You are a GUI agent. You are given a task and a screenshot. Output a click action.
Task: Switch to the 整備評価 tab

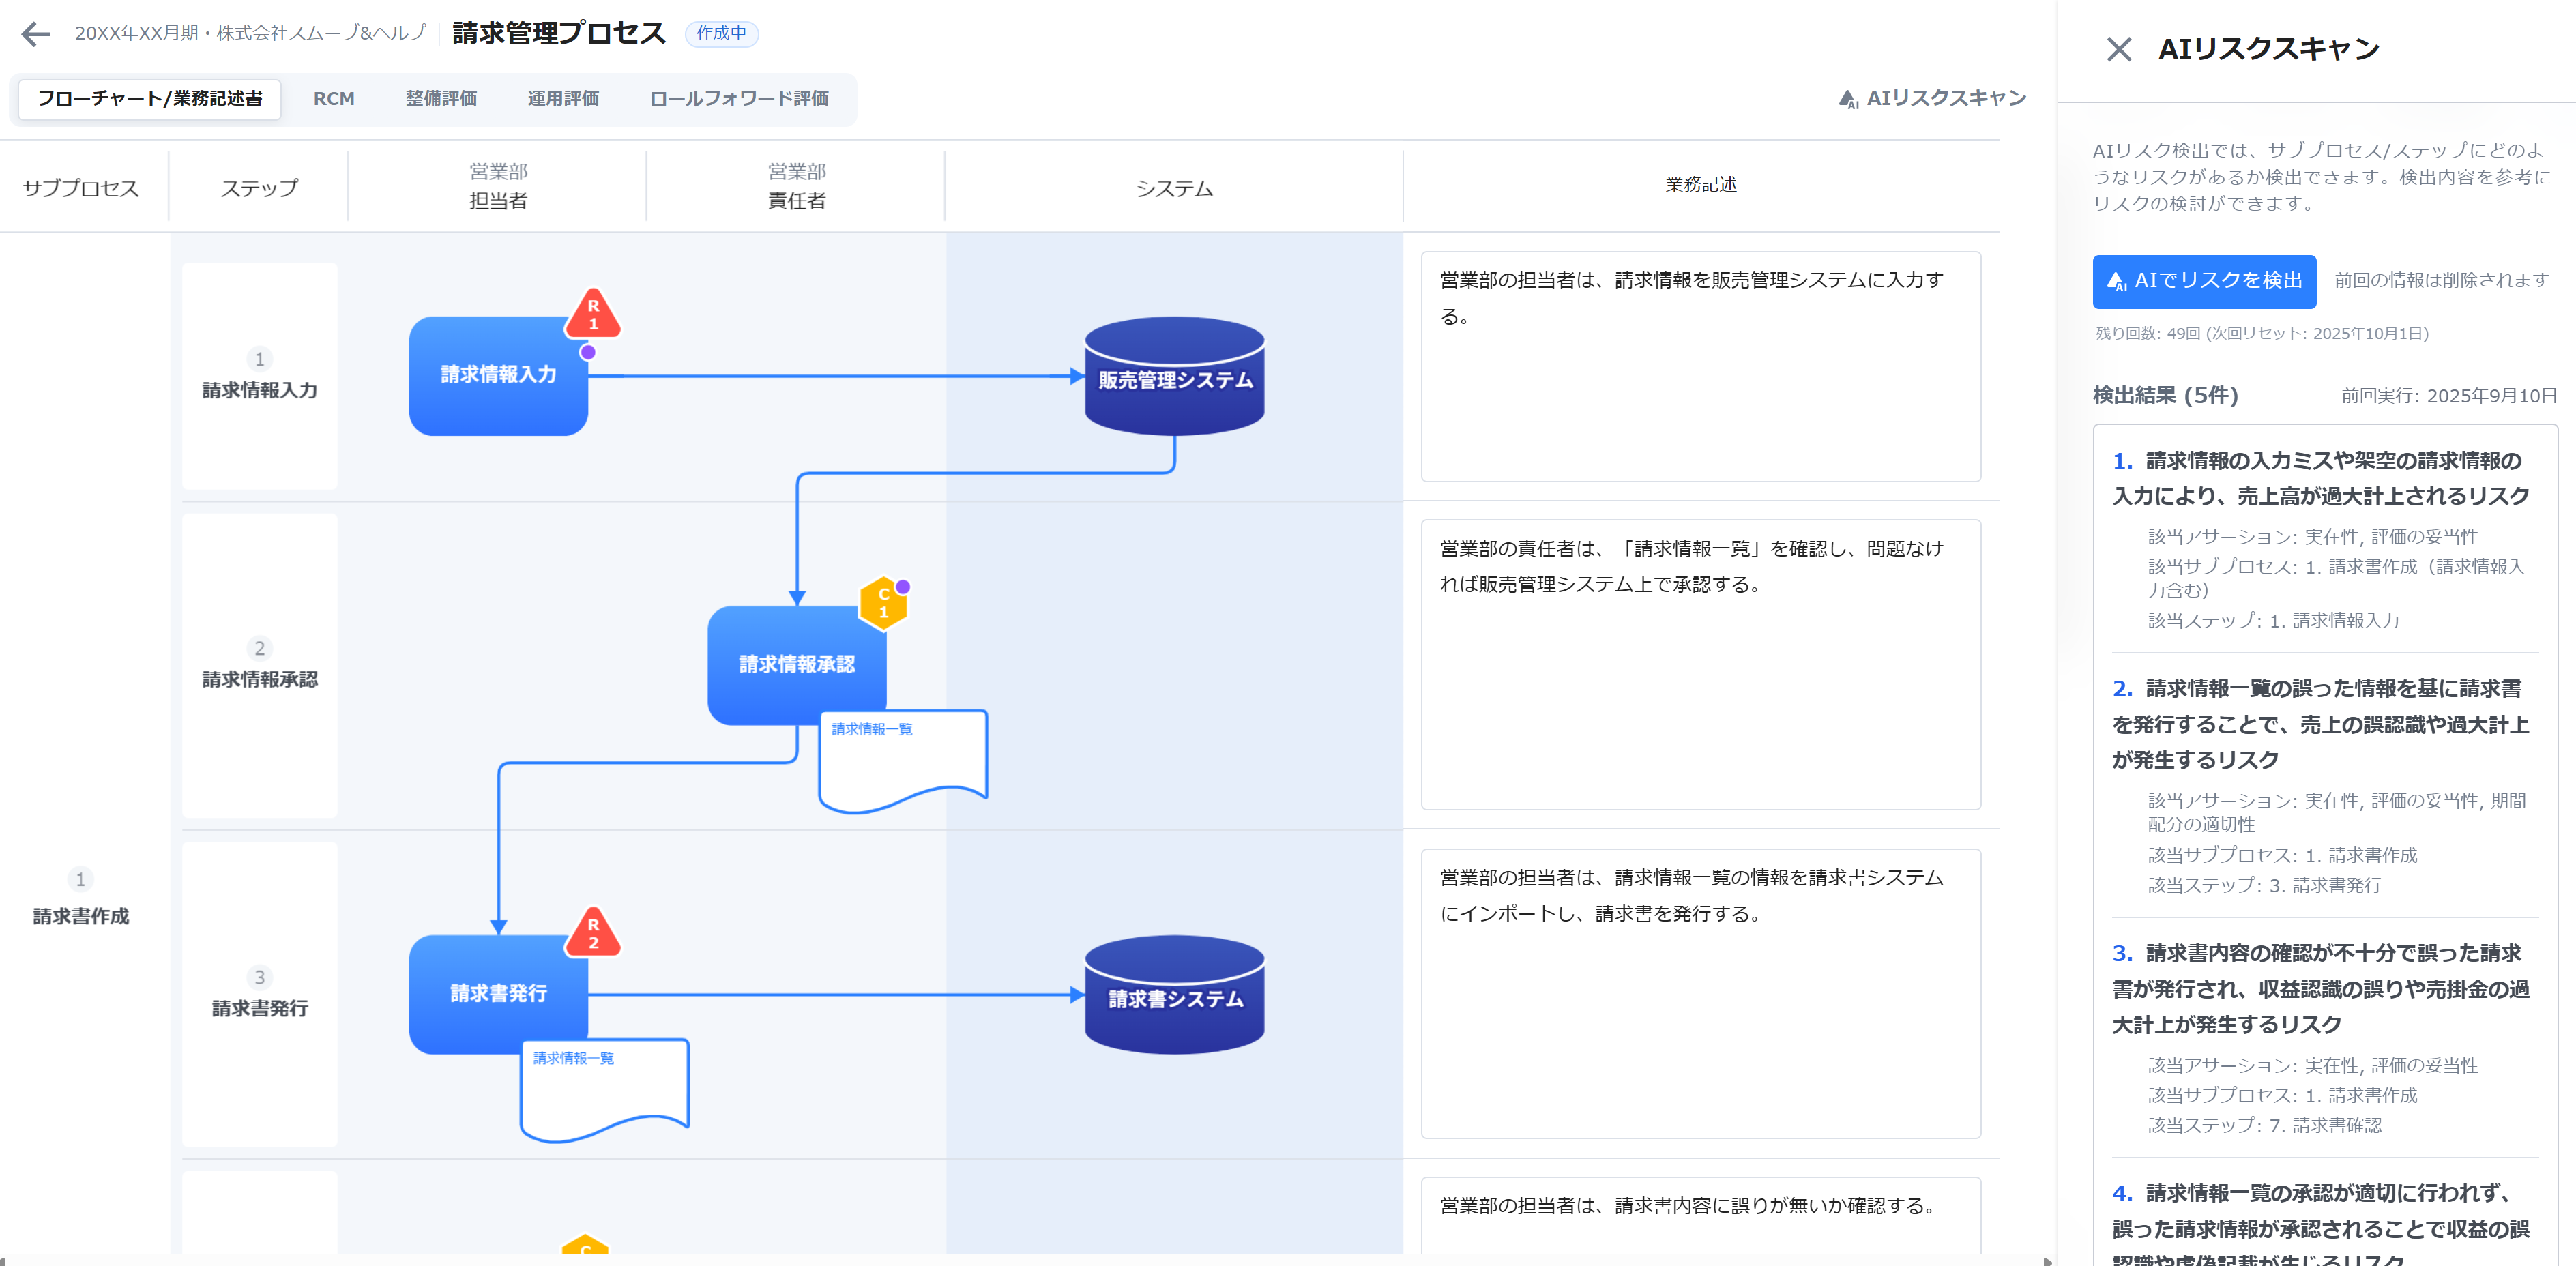click(x=441, y=98)
